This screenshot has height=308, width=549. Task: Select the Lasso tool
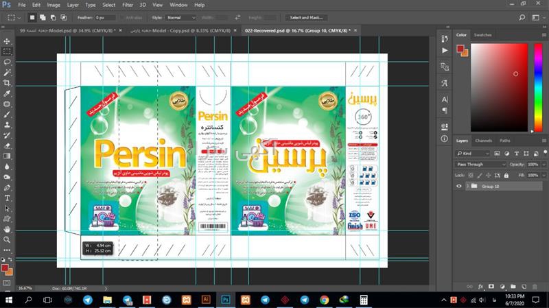click(7, 62)
